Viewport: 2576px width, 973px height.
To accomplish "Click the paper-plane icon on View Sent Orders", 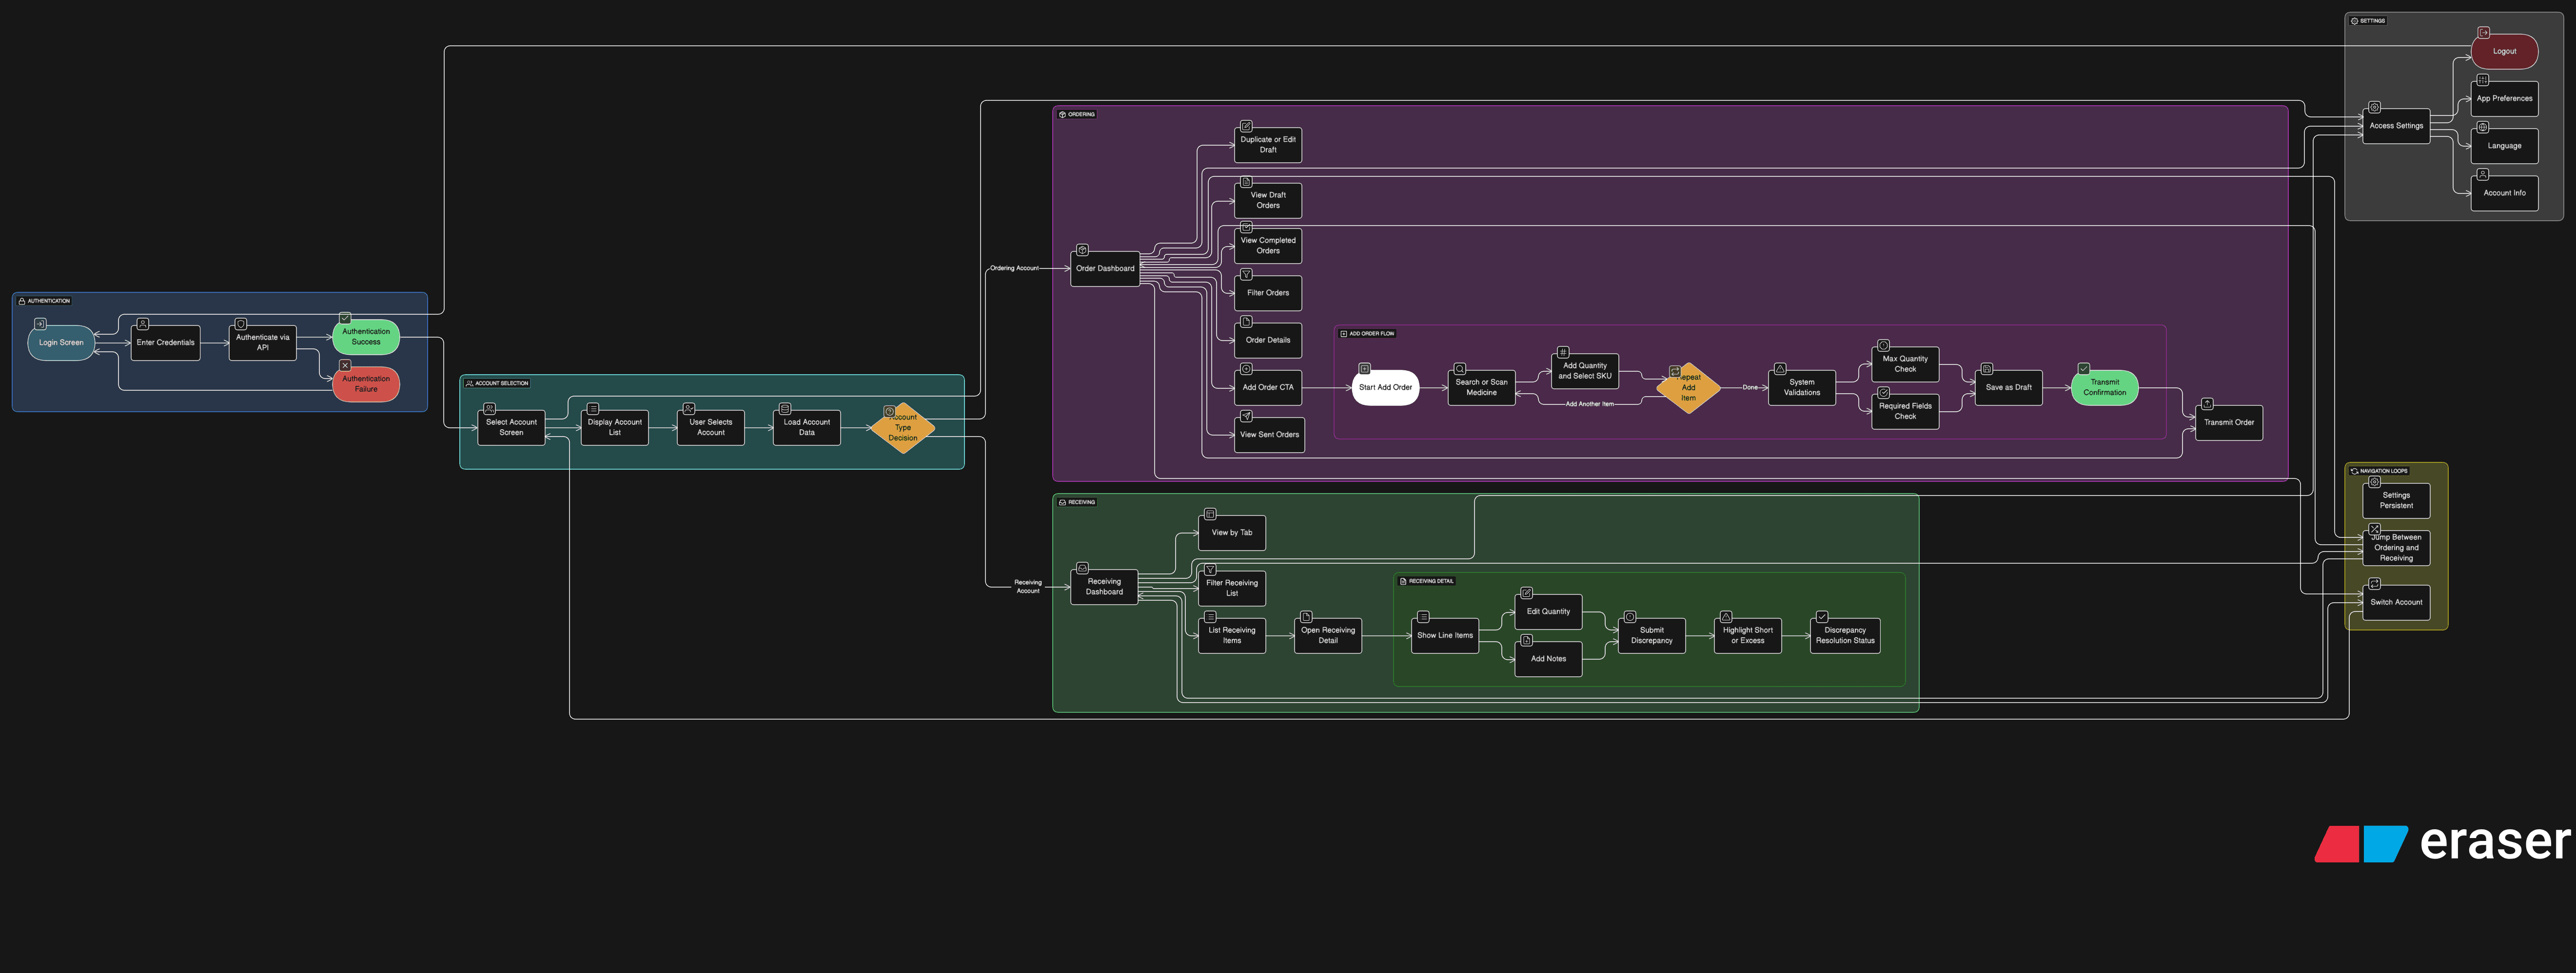I will click(x=1246, y=416).
